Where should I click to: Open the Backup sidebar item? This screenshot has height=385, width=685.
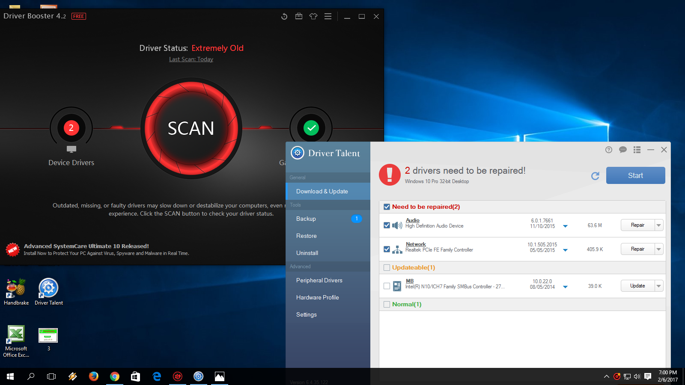click(x=328, y=219)
